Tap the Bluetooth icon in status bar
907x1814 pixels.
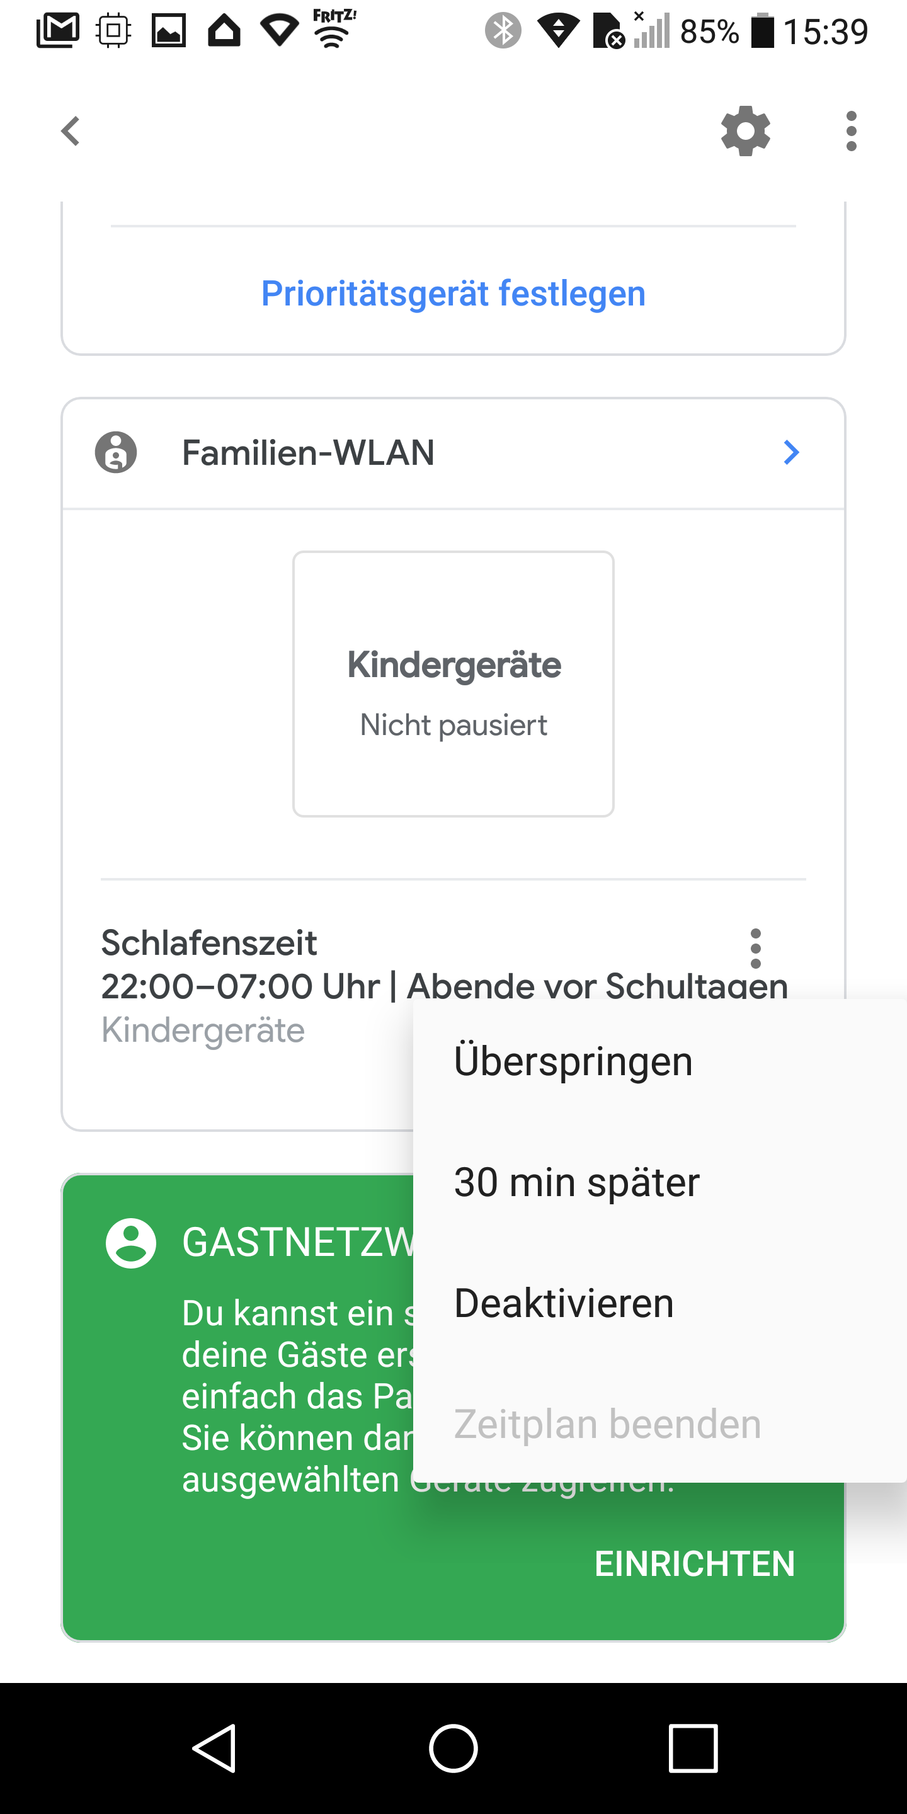pyautogui.click(x=503, y=31)
